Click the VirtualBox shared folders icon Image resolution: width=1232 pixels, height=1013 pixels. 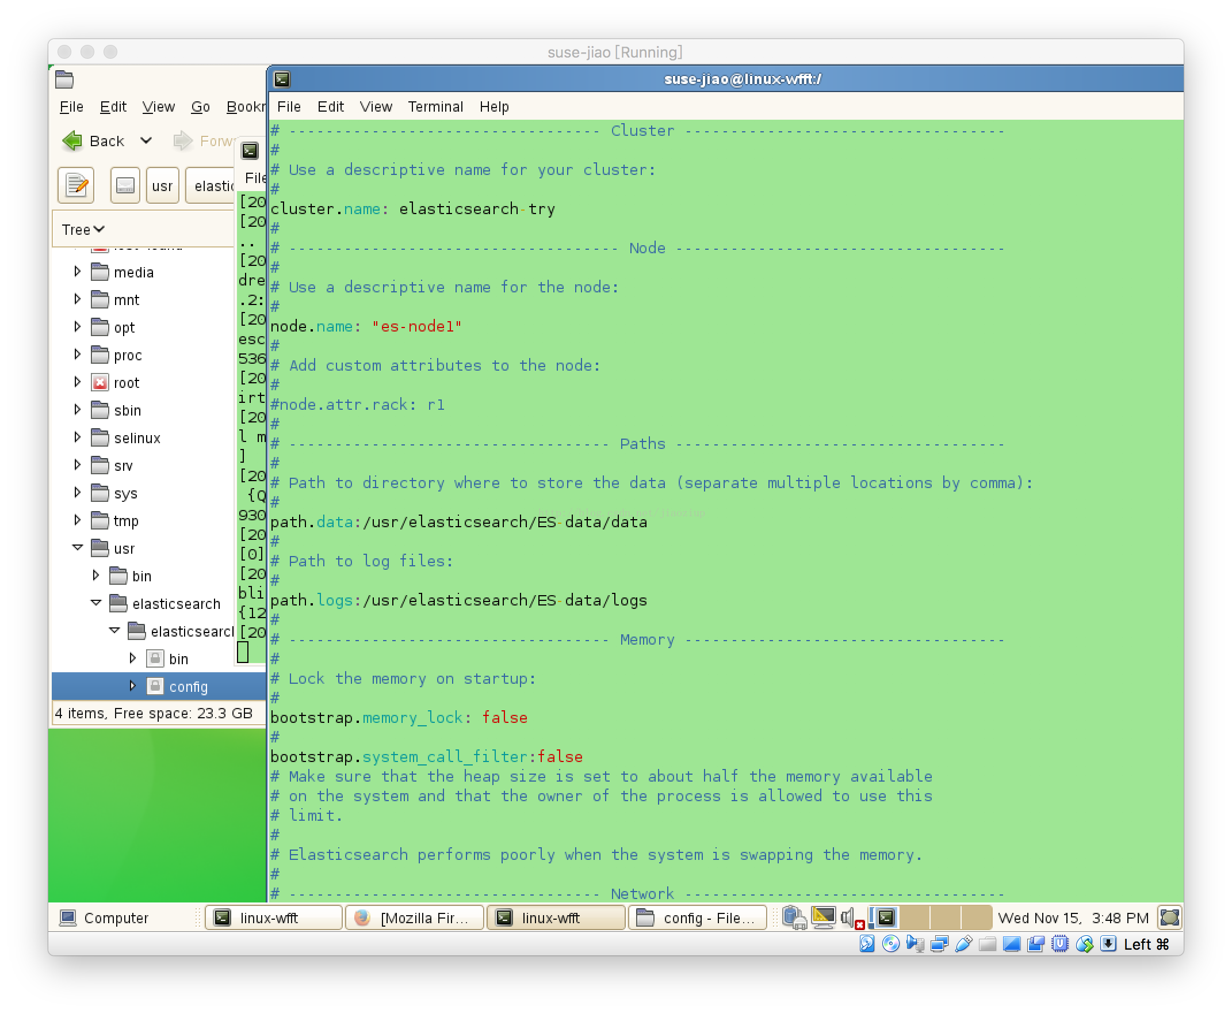pos(988,944)
